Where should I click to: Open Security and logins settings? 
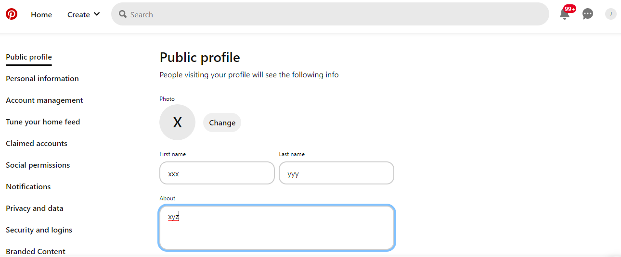coord(39,230)
